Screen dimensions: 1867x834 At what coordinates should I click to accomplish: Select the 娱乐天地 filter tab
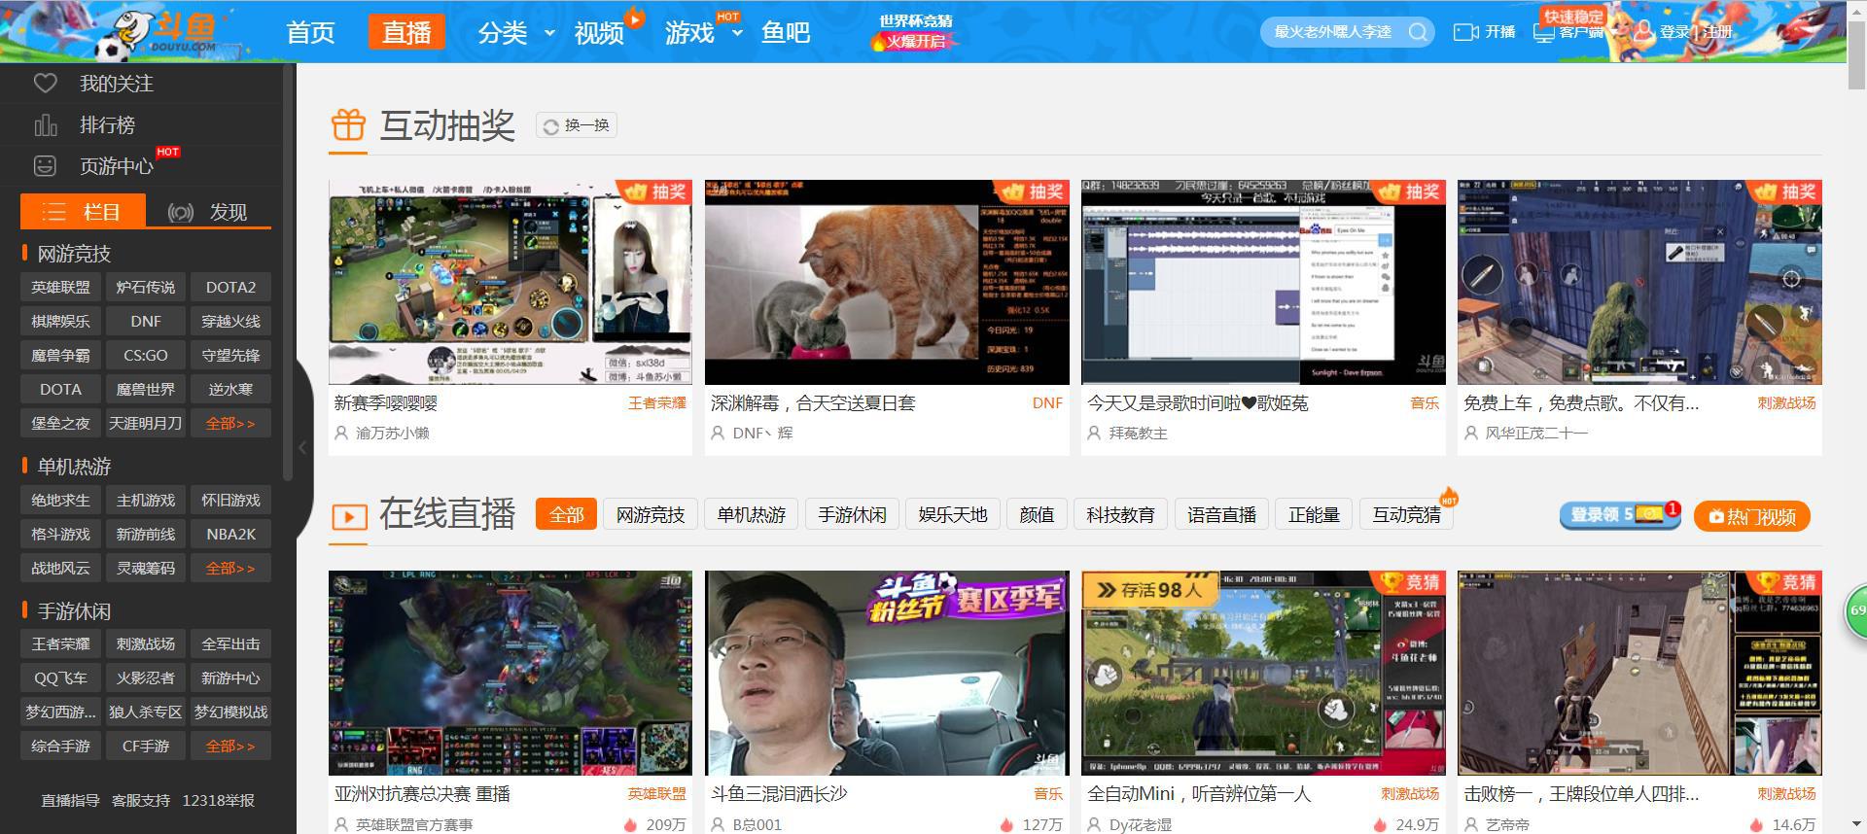(x=953, y=515)
